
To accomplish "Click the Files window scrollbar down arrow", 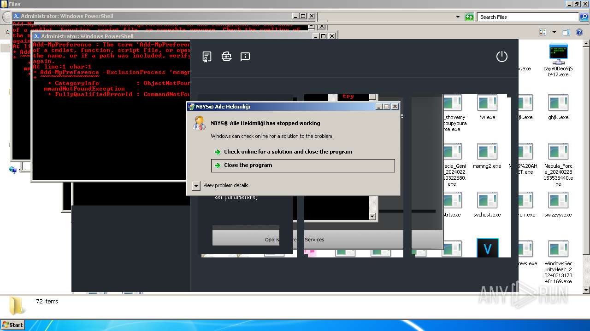I will click(586, 290).
